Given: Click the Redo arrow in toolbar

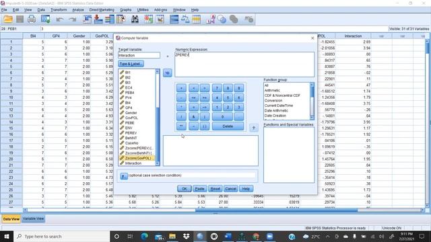Looking at the screenshot, I should coord(72,19).
